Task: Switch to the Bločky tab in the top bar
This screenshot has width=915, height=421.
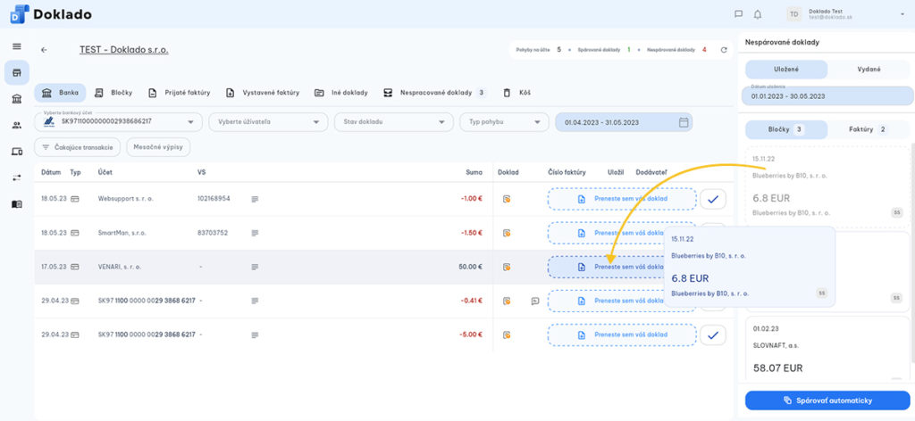Action: click(113, 93)
